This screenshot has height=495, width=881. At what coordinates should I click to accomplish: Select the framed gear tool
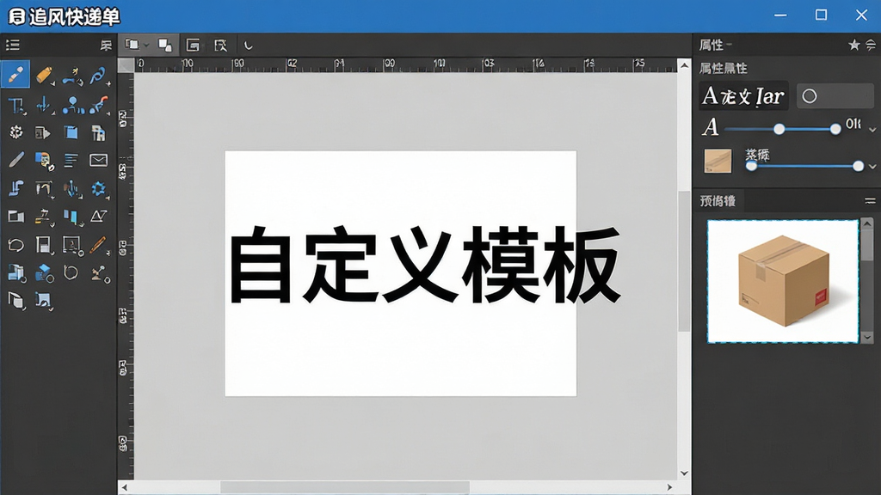(x=72, y=245)
